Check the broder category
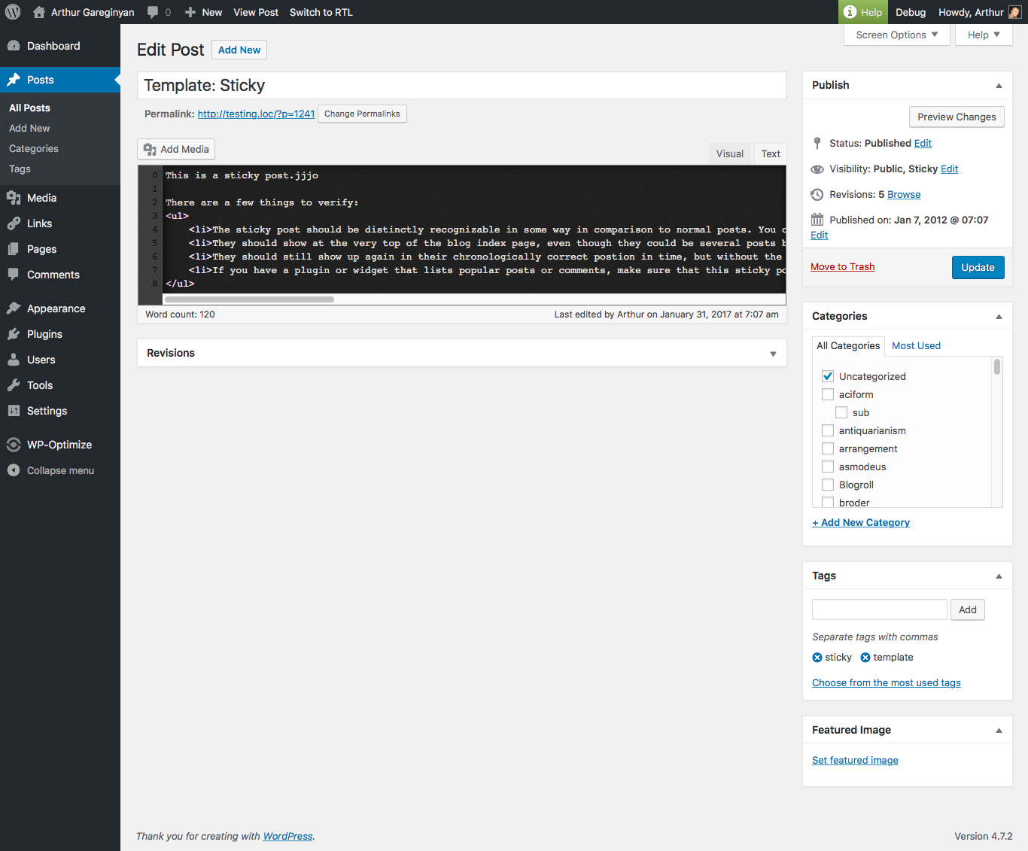 pos(828,502)
